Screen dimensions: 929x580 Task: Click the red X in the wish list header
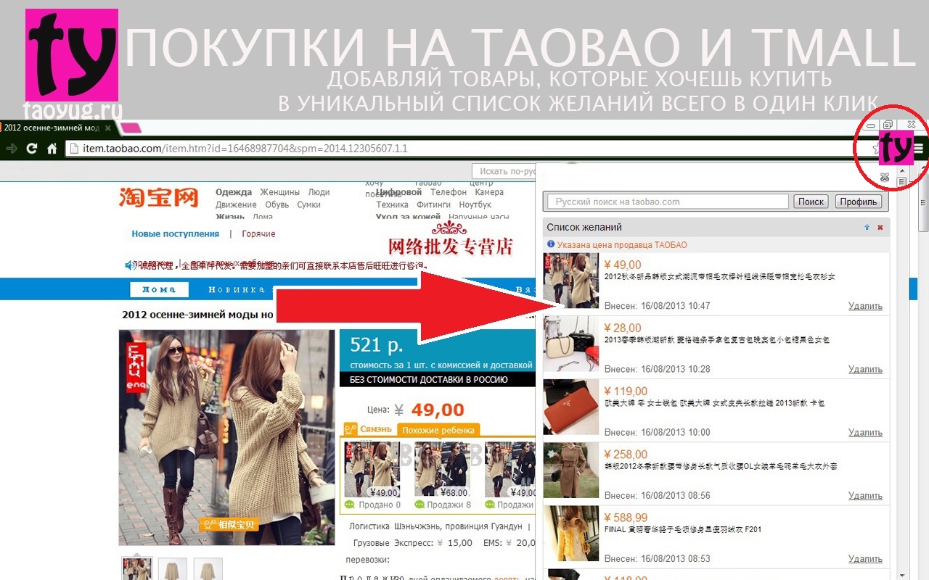[x=880, y=228]
